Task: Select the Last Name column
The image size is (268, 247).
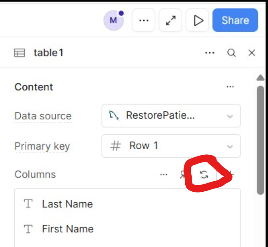Action: click(67, 204)
